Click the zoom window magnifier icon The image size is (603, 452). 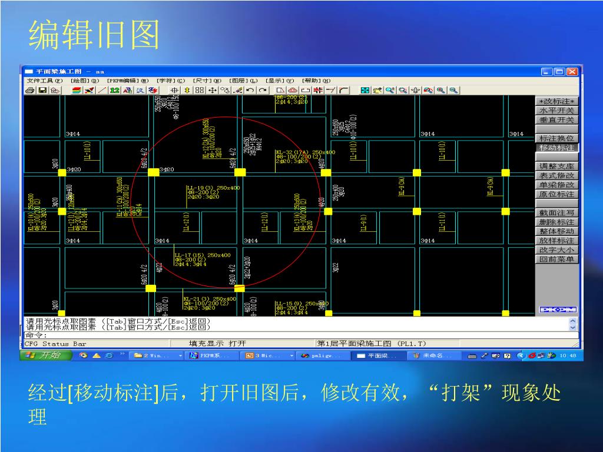coord(403,90)
